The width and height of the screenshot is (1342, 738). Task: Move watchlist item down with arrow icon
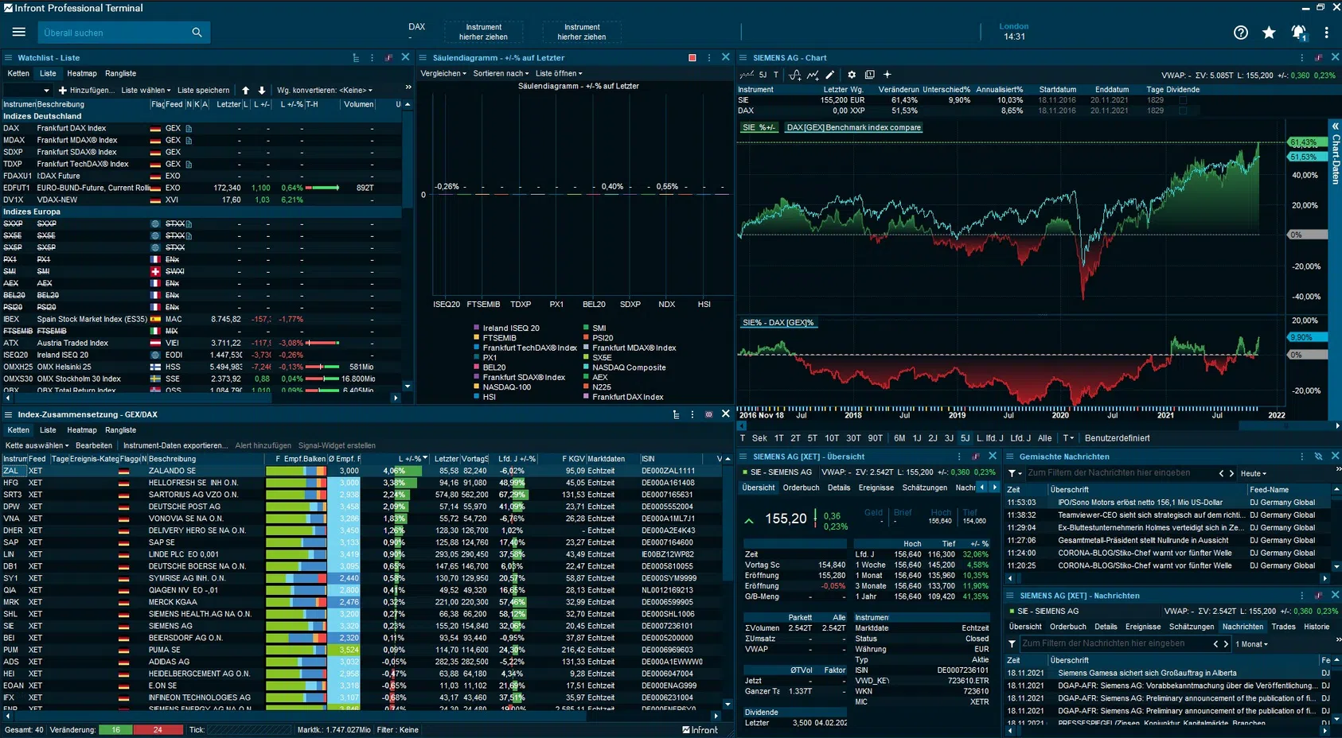tap(261, 90)
